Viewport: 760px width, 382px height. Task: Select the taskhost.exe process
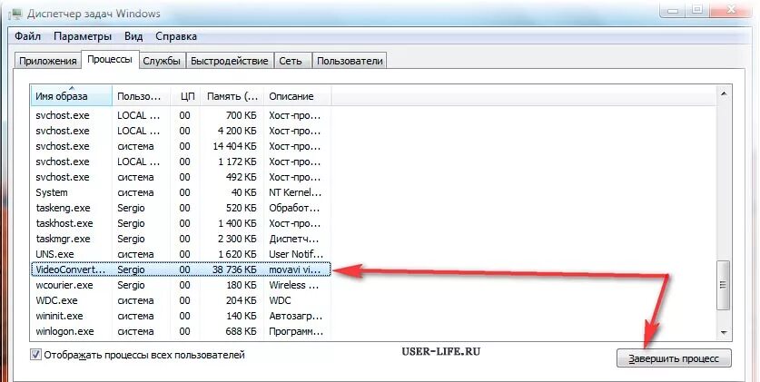(181, 223)
